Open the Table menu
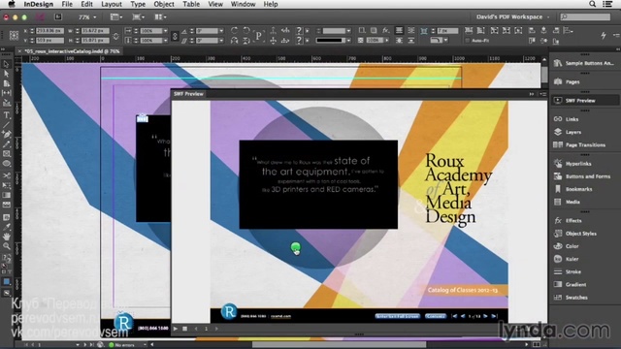Viewport: 621px width, 349px height. pos(191,4)
